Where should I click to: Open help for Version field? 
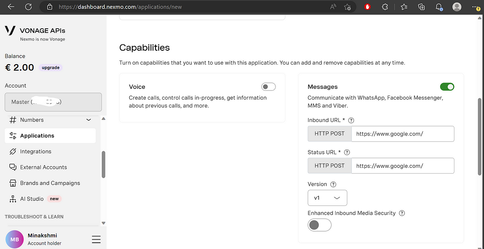[333, 184]
